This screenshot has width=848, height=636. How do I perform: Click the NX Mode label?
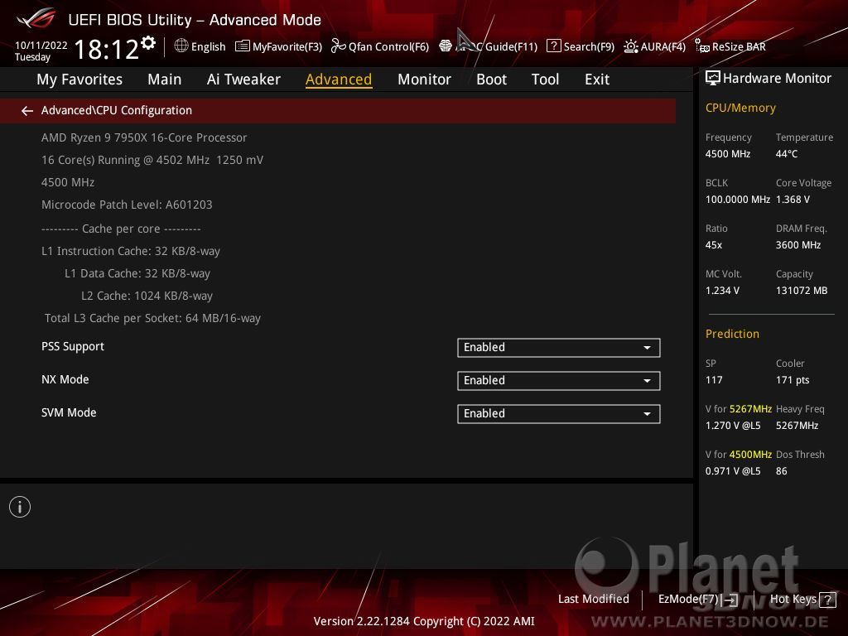pyautogui.click(x=65, y=379)
